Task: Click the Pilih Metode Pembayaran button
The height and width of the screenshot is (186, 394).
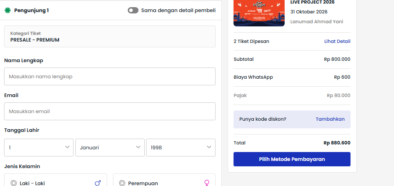Action: coord(292,159)
